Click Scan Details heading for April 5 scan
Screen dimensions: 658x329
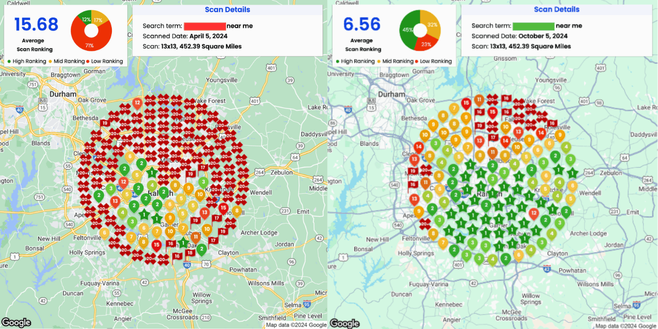pyautogui.click(x=227, y=10)
